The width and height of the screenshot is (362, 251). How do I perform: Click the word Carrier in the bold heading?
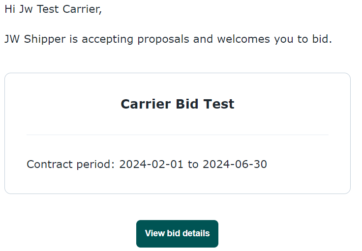tap(146, 104)
